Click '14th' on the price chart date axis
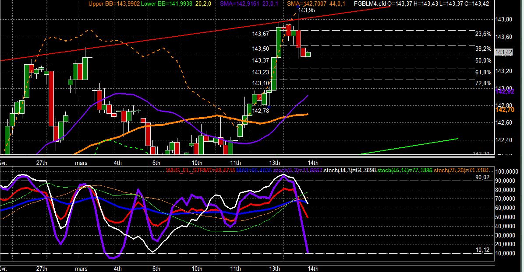Image resolution: width=524 pixels, height=272 pixels. (313, 163)
